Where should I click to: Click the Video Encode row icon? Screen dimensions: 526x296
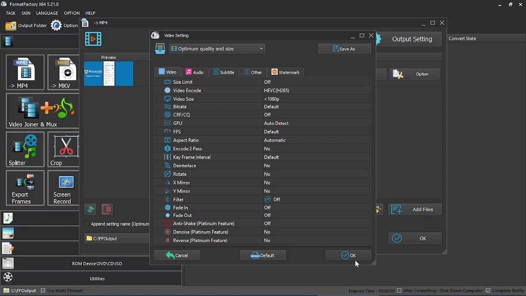point(167,90)
